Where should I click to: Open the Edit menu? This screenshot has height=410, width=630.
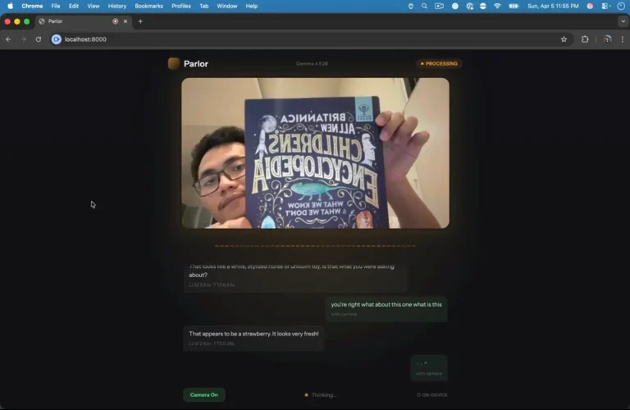click(74, 6)
